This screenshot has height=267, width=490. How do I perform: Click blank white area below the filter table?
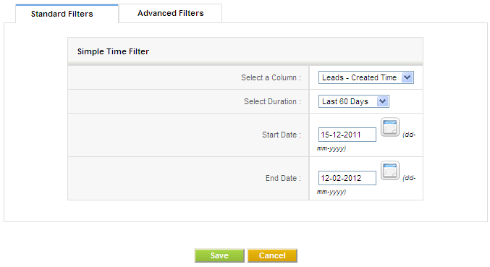(245, 211)
